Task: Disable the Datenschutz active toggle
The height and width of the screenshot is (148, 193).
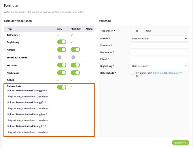Action: coord(62,87)
